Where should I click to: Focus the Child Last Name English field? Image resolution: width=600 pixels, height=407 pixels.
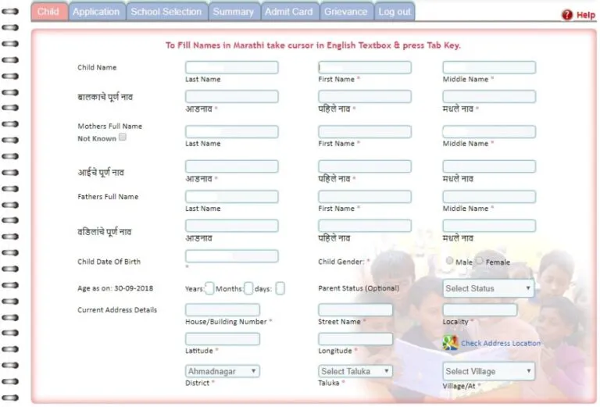point(232,68)
